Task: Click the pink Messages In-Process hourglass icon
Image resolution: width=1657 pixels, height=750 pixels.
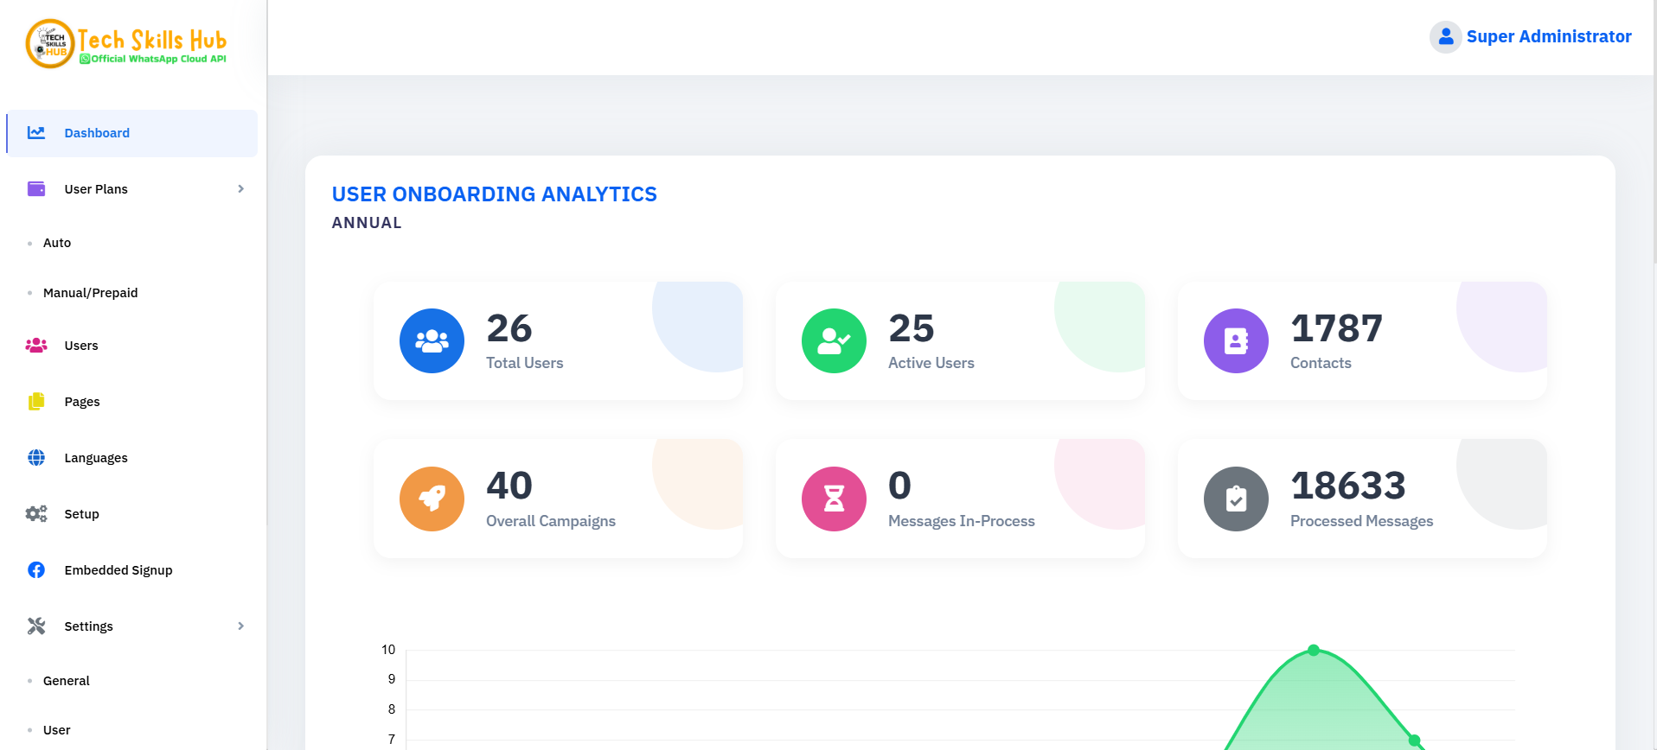Action: point(834,499)
